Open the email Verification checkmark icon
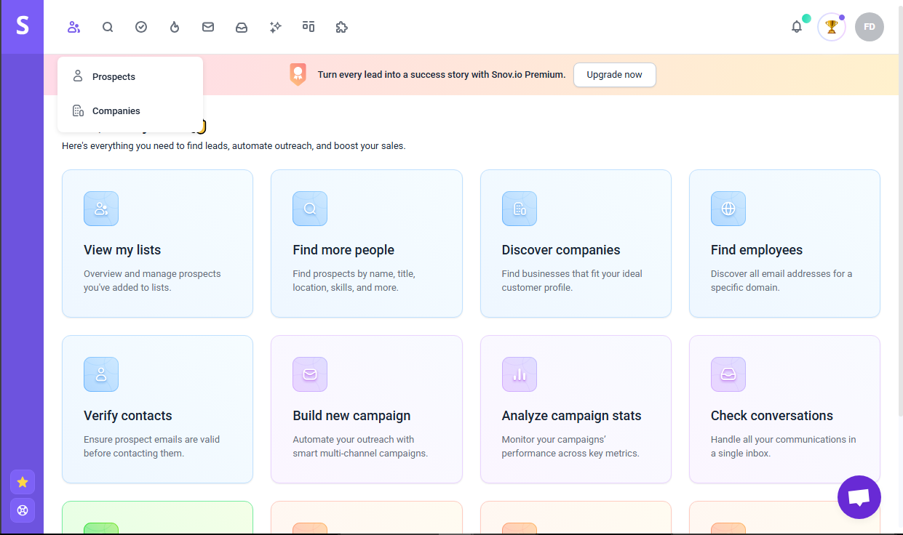 coord(141,26)
